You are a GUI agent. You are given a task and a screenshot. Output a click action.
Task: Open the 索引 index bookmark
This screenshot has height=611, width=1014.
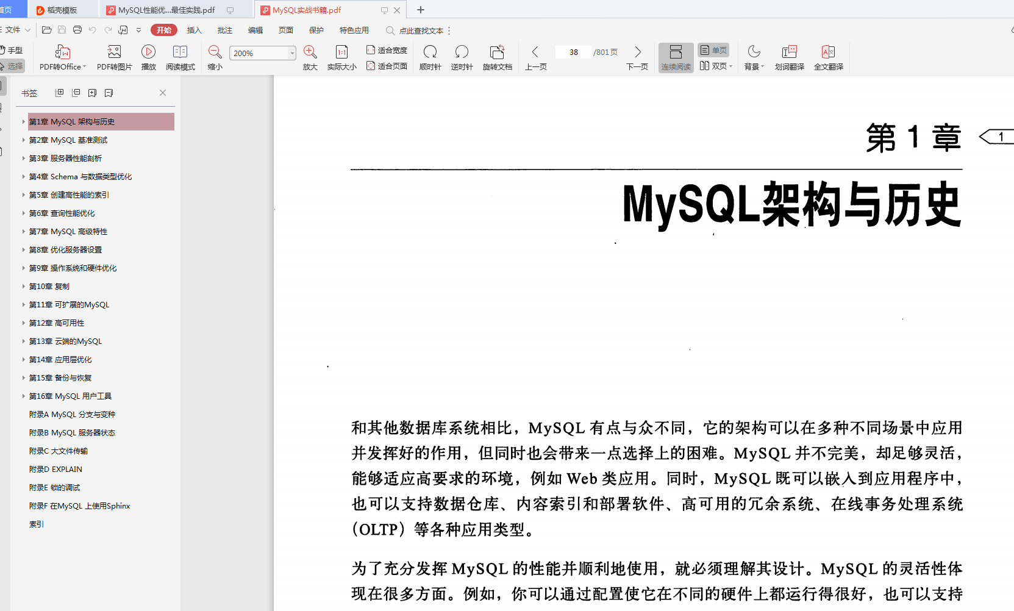pyautogui.click(x=37, y=524)
